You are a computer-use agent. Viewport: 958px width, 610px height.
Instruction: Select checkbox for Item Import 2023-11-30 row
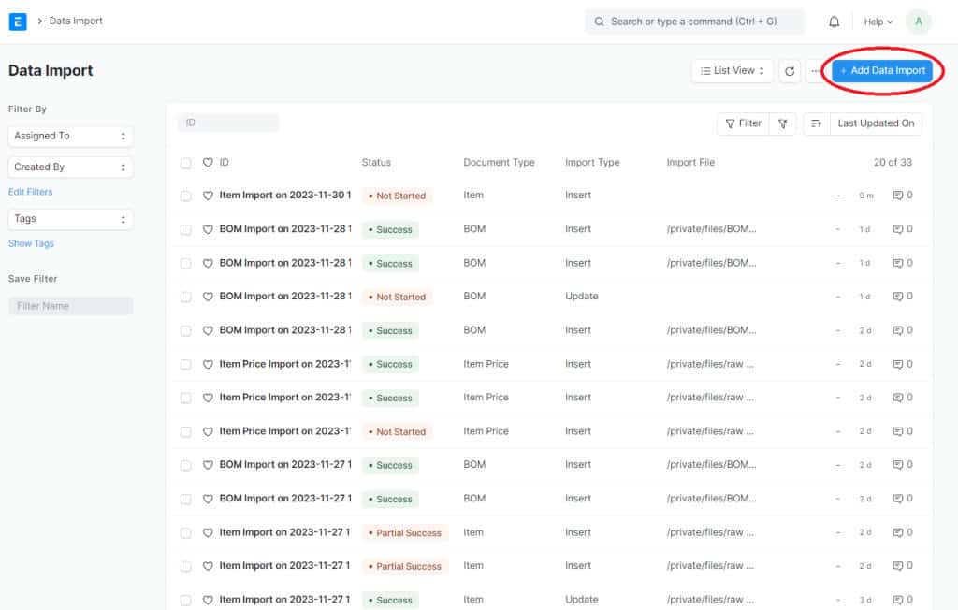pyautogui.click(x=186, y=196)
